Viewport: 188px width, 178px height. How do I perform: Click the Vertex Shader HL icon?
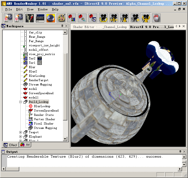(x=31, y=119)
